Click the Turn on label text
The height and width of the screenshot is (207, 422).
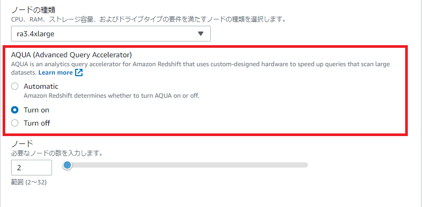[36, 110]
